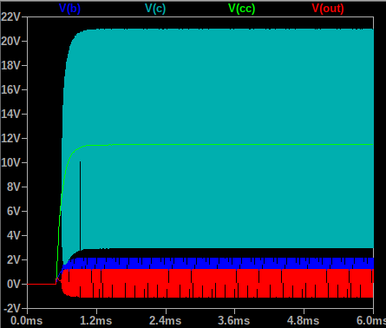Viewport: 386px width, 328px height.
Task: Select the V(c) trace label
Action: coord(155,9)
